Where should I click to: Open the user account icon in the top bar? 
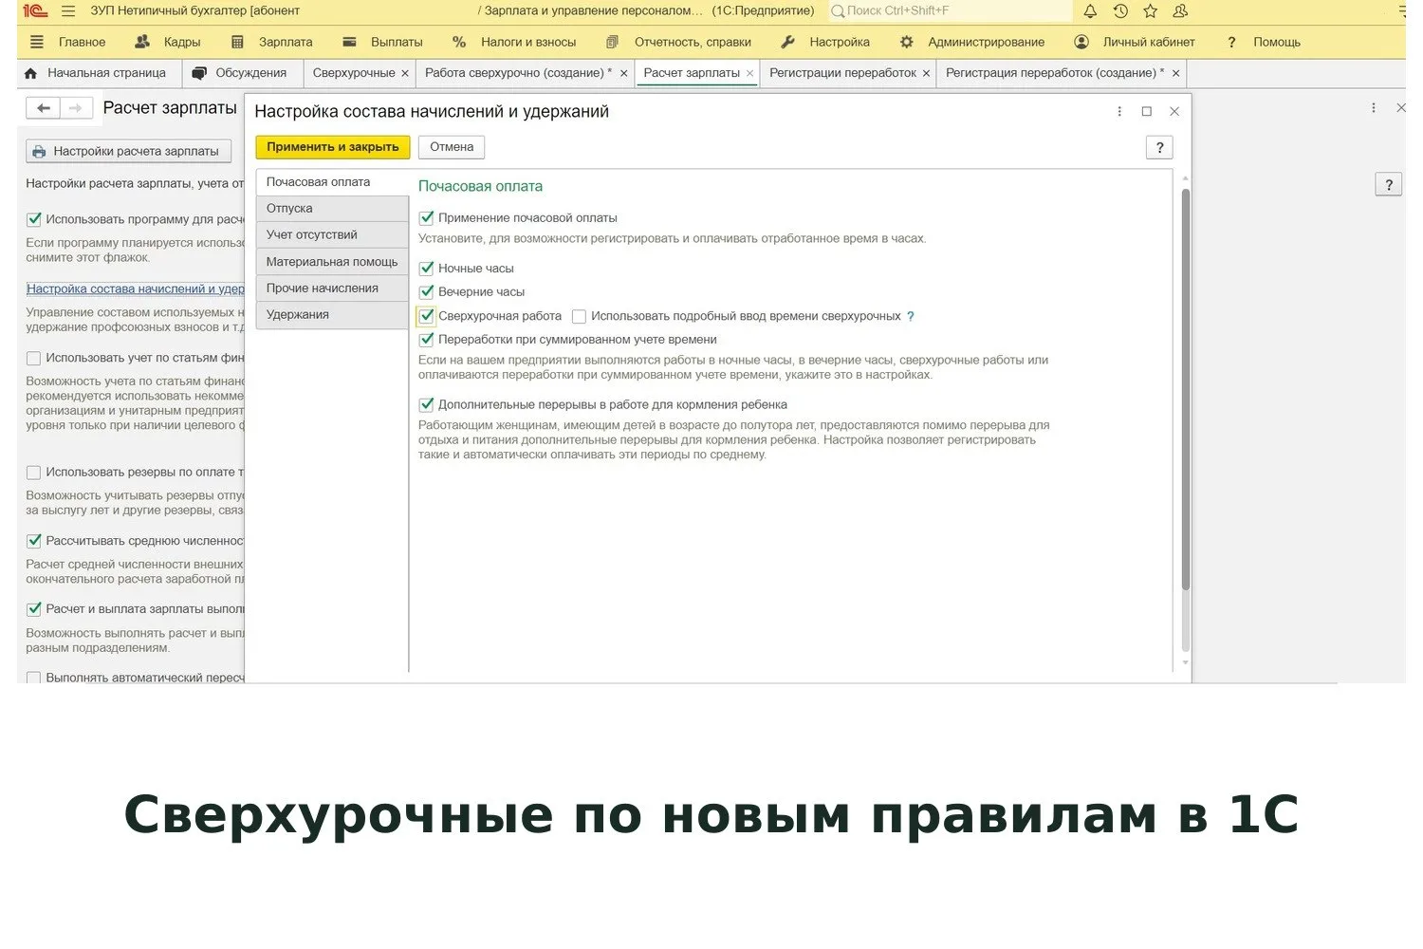(x=1180, y=11)
